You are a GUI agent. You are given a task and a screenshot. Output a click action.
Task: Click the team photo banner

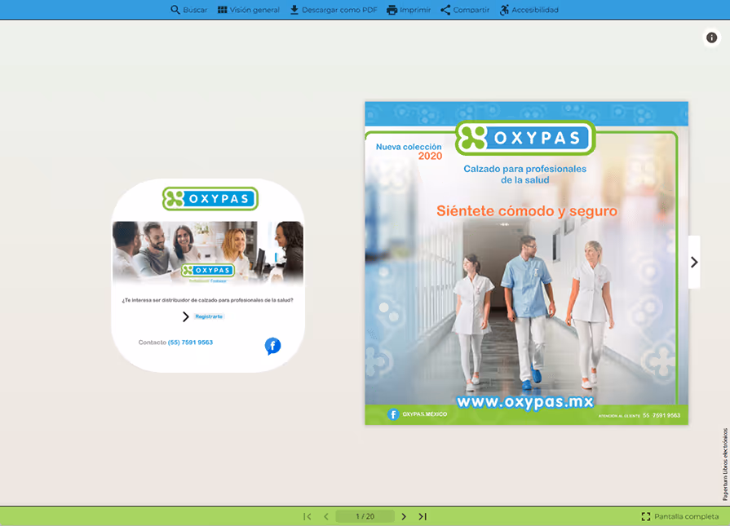click(208, 252)
